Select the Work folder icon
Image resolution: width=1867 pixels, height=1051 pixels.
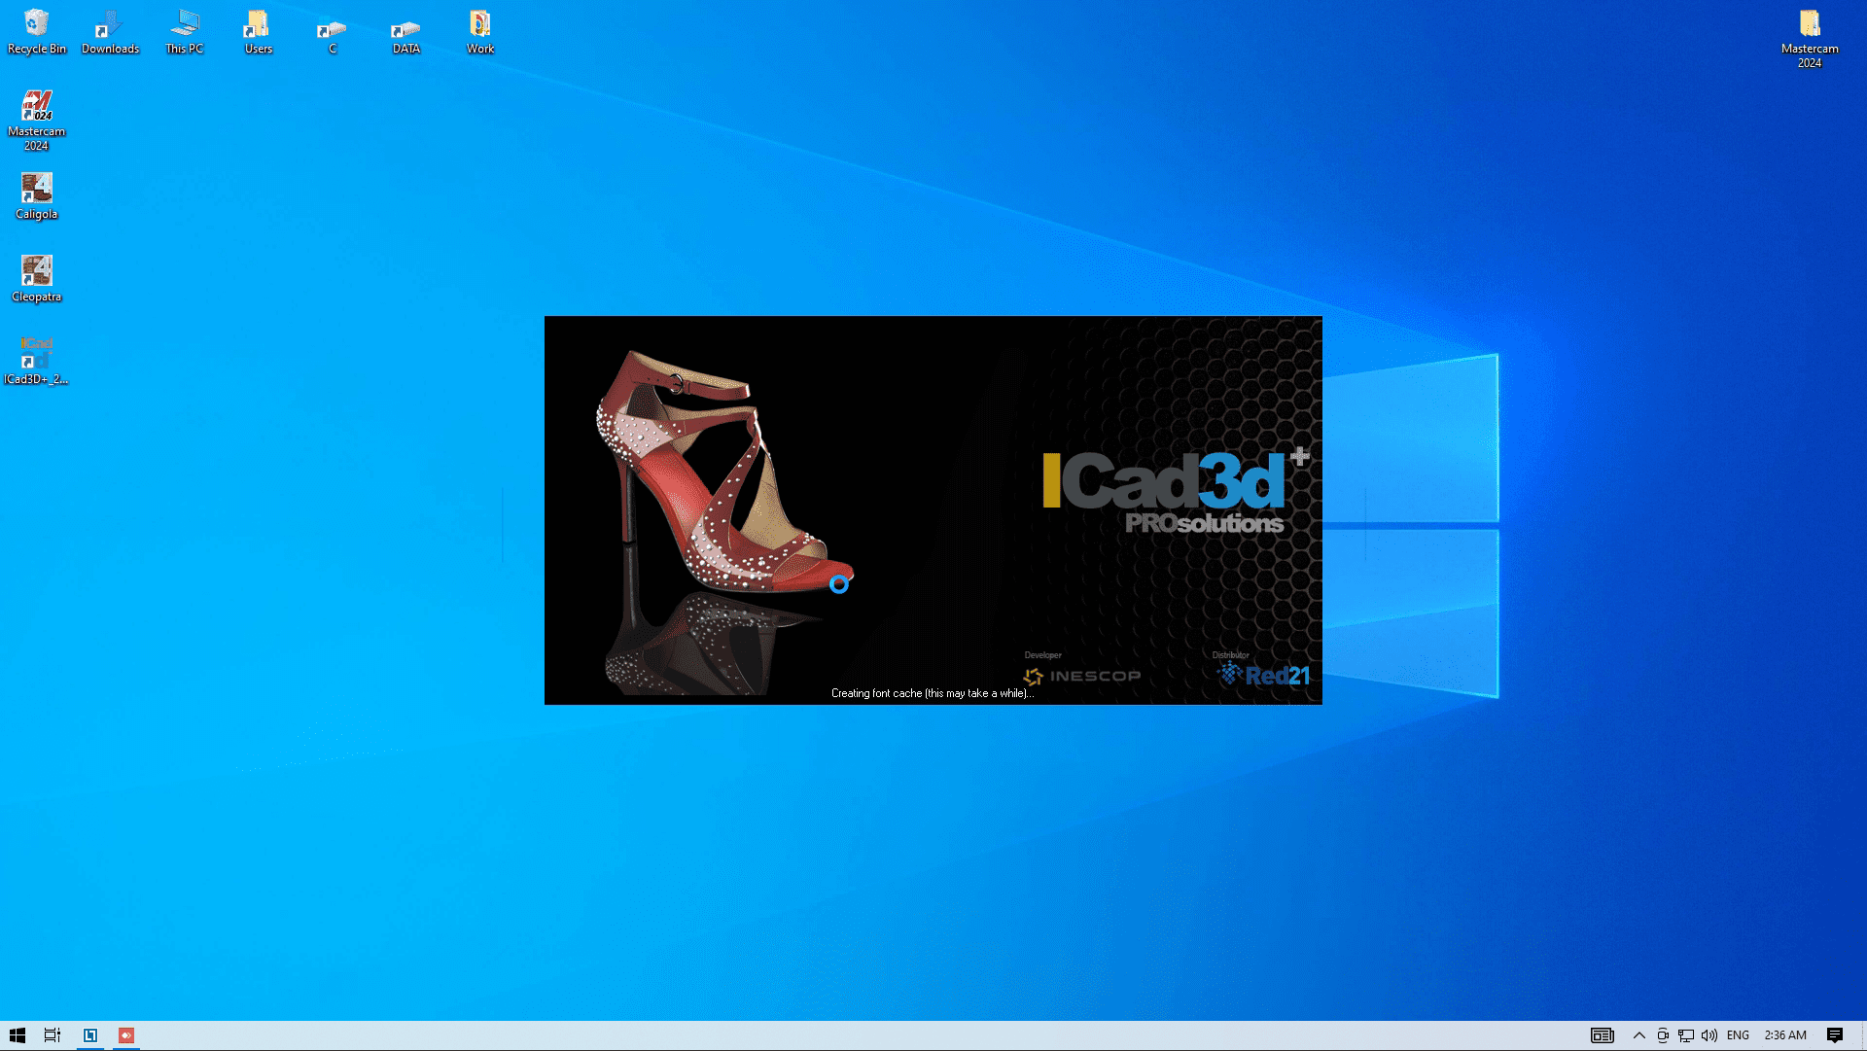(x=479, y=31)
